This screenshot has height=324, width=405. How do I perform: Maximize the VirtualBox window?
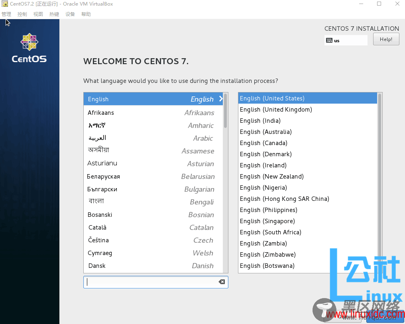(x=379, y=4)
